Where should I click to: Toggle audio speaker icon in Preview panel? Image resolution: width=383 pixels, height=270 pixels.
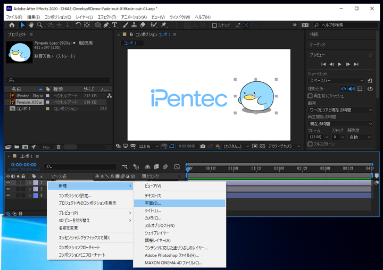352,89
